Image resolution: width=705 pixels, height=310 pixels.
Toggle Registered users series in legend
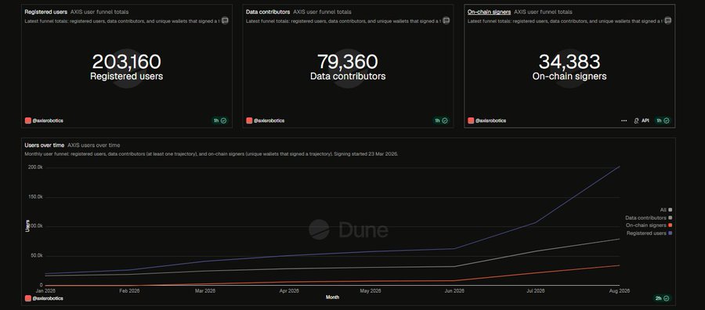click(649, 233)
